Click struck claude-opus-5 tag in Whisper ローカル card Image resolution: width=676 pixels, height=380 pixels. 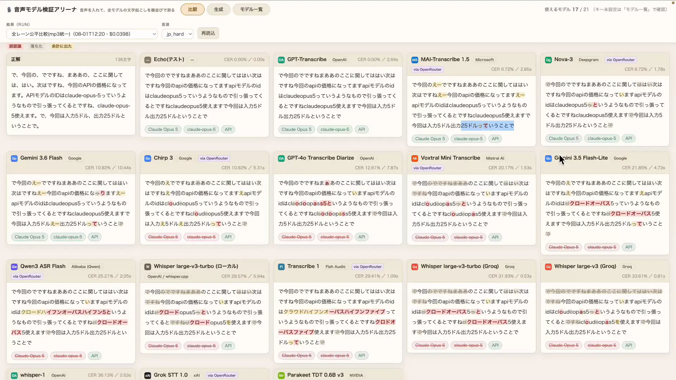click(201, 346)
